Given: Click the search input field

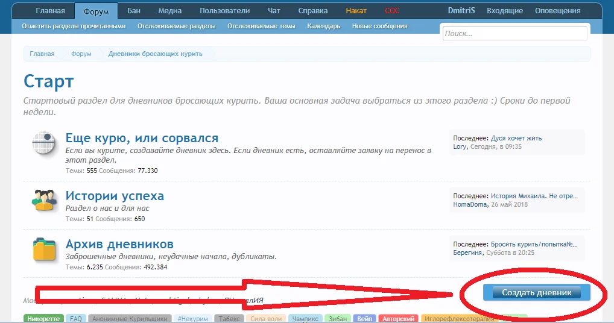Looking at the screenshot, I should pyautogui.click(x=514, y=34).
